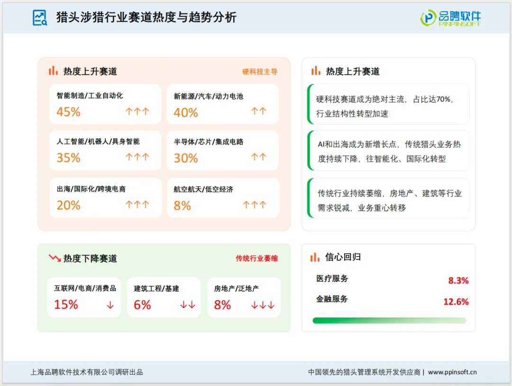Click the footer text 上海品聘软件技术有限公司调研出品
The width and height of the screenshot is (512, 386).
(87, 372)
